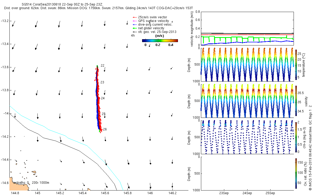
Task: Click the 'Ox. sat. ratio (%)' colorbar label
Action: point(305,173)
